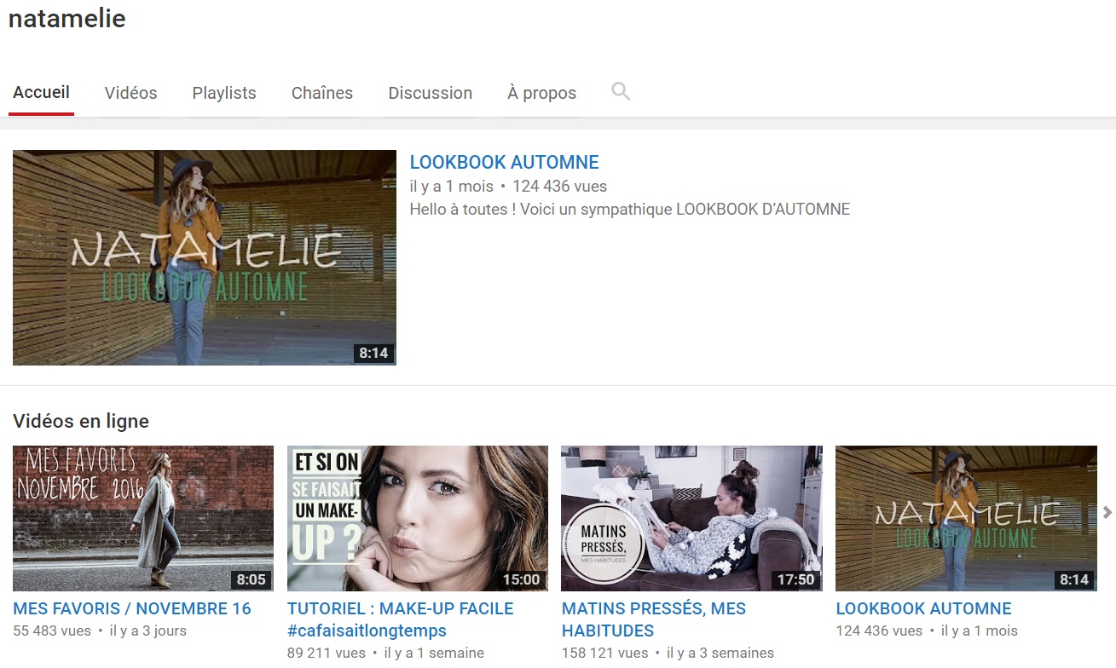
Task: Click the '89 211 vues' text
Action: click(x=327, y=653)
